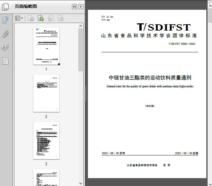This screenshot has width=212, height=186.
Task: Open the attachments paperclip panel
Action: 6,34
